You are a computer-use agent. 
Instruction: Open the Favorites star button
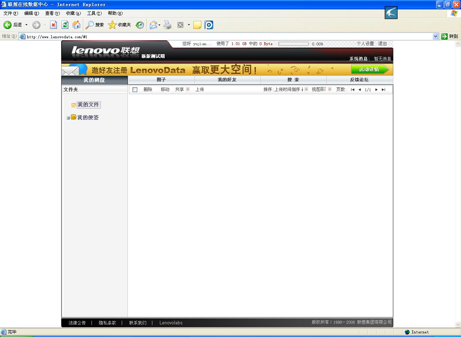point(120,25)
